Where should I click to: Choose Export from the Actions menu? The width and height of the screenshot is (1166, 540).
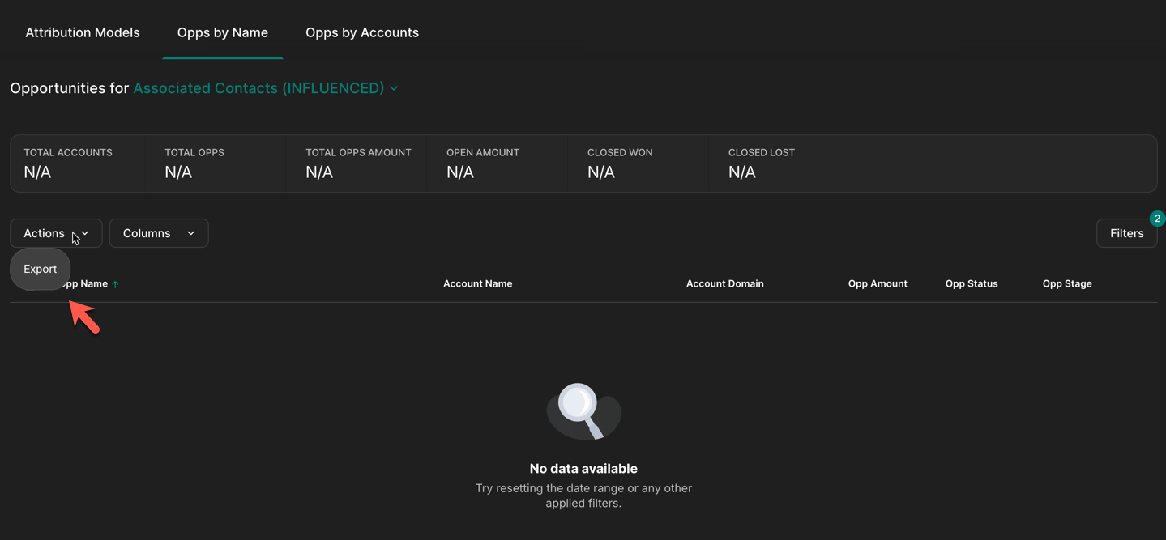(41, 269)
